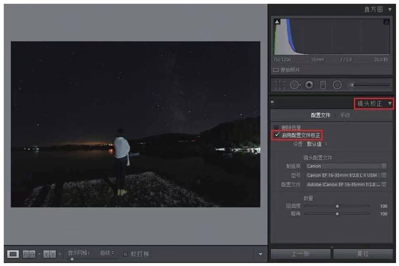Image resolution: width=399 pixels, height=266 pixels.
Task: Open the 制造商 Canon dropdown
Action: click(346, 166)
